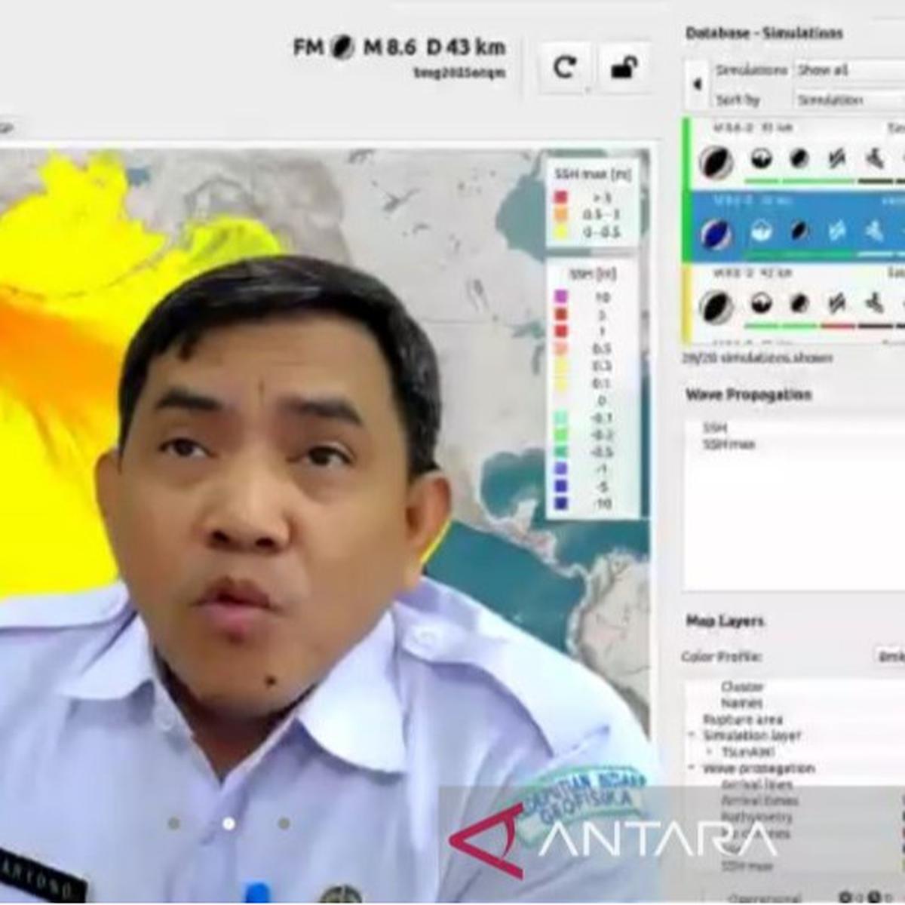
Task: Click figure-shaped icon in 42 km row
Action: pos(875,304)
